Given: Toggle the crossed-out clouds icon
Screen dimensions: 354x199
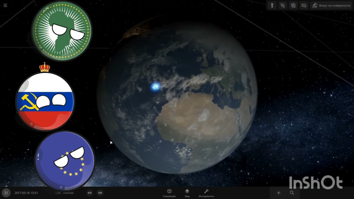Looking at the screenshot, I should coord(304,5).
